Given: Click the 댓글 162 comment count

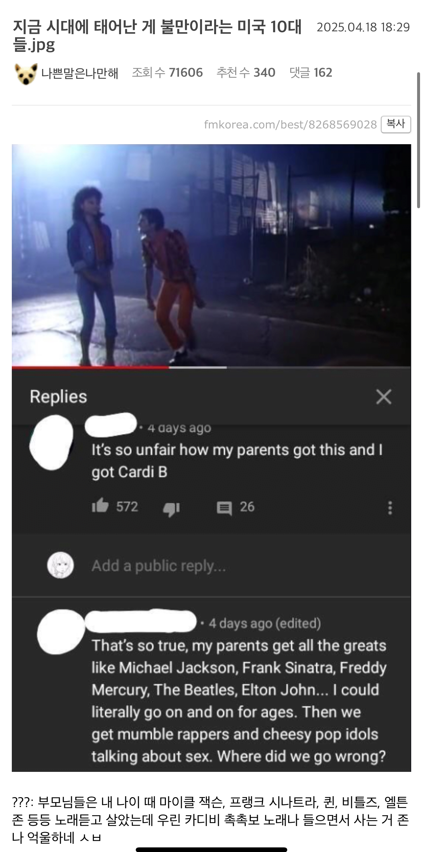Looking at the screenshot, I should [x=311, y=73].
